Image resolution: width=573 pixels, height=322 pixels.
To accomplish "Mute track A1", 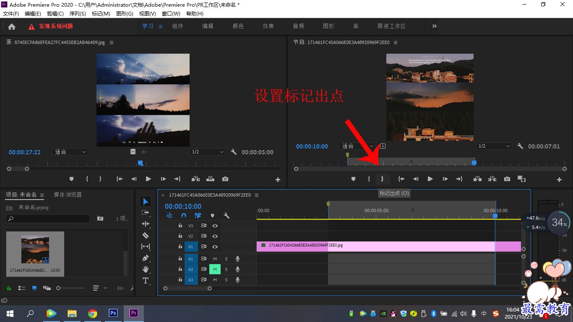I will 215,259.
